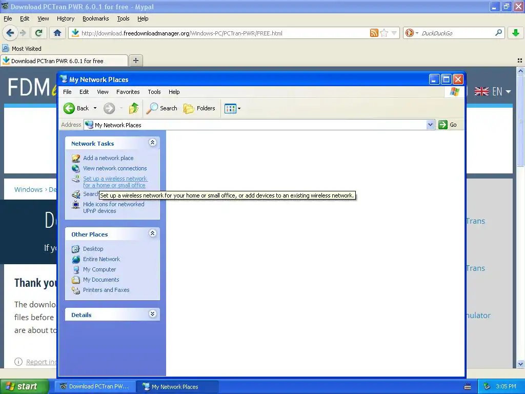Viewport: 525px width, 394px height.
Task: Click the forward arrow in Mypal browser
Action: tap(23, 33)
